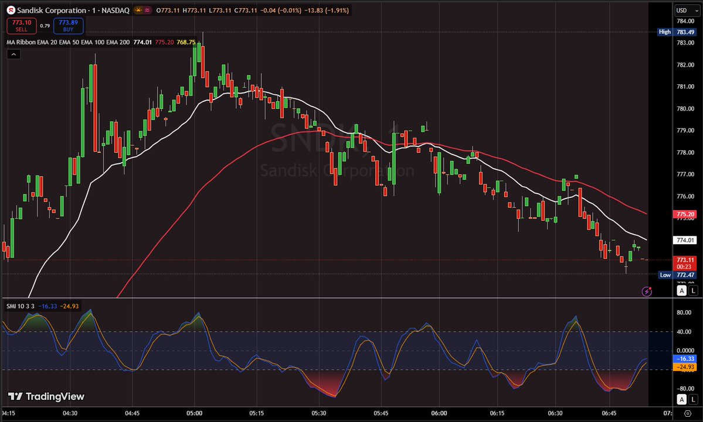Click the pink wavy data-status icon
Image resolution: width=703 pixels, height=422 pixels.
point(147,10)
